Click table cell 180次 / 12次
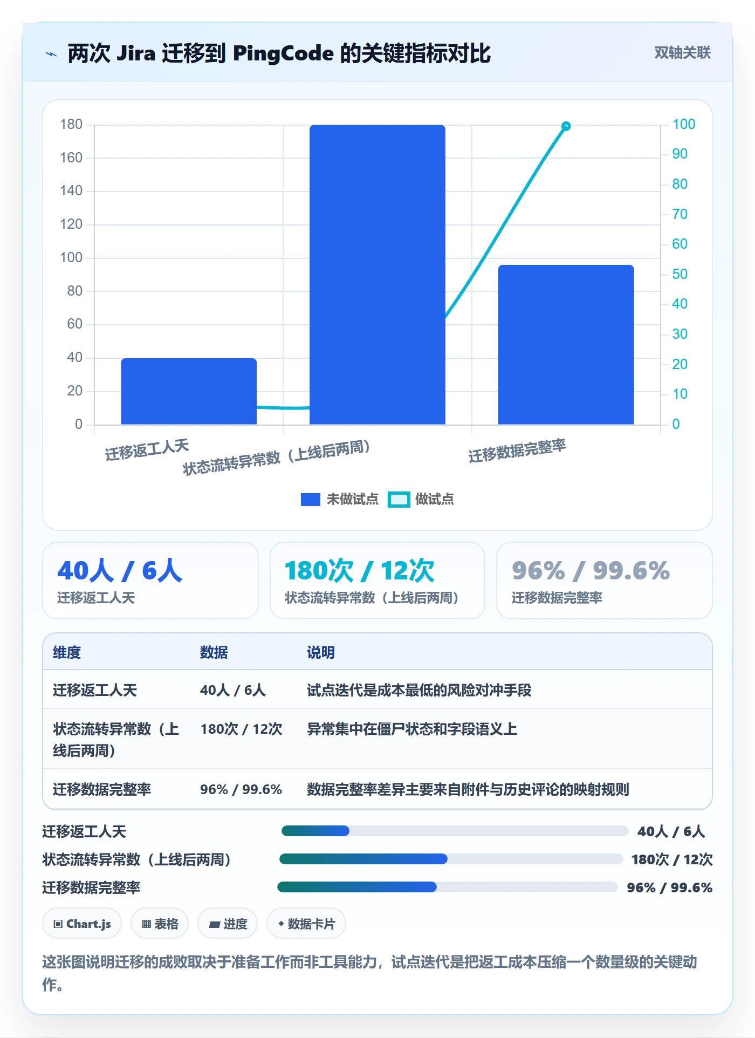 tap(241, 729)
